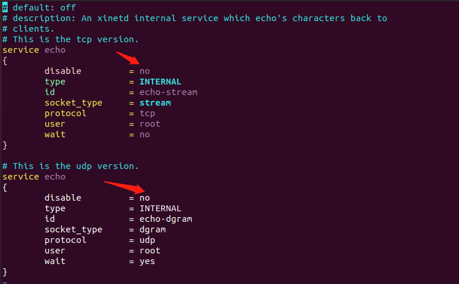Place cursor on the udp protocol value
Viewport: 459px width, 284px height.
pos(147,240)
